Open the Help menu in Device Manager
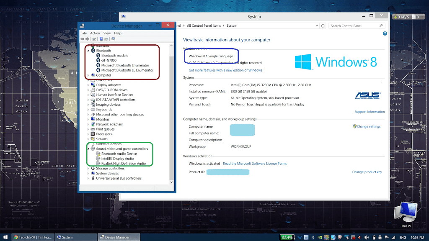This screenshot has height=241, width=429. [118, 33]
